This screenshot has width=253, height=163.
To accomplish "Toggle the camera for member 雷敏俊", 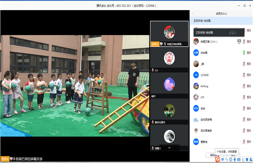I will (249, 142).
